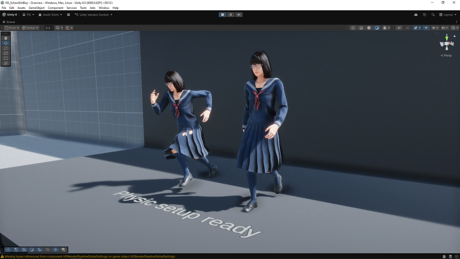Open the Asset Store from the toolbar

click(x=50, y=15)
